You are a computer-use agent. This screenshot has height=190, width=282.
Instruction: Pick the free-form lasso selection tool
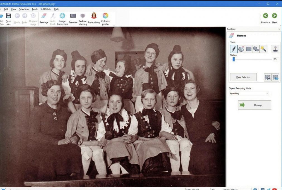click(256, 49)
